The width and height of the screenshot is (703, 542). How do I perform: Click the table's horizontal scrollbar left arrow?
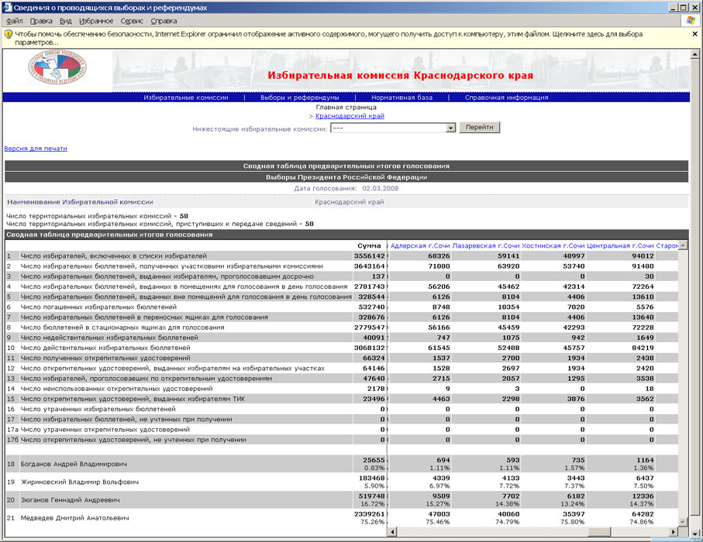pos(392,531)
